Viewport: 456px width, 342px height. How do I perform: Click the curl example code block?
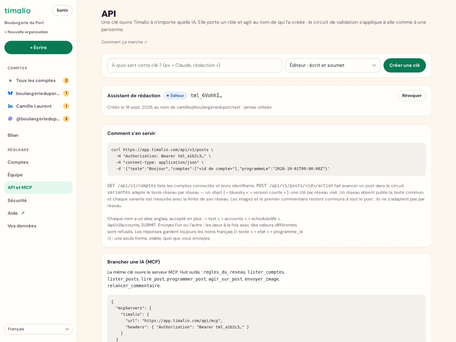click(x=267, y=159)
